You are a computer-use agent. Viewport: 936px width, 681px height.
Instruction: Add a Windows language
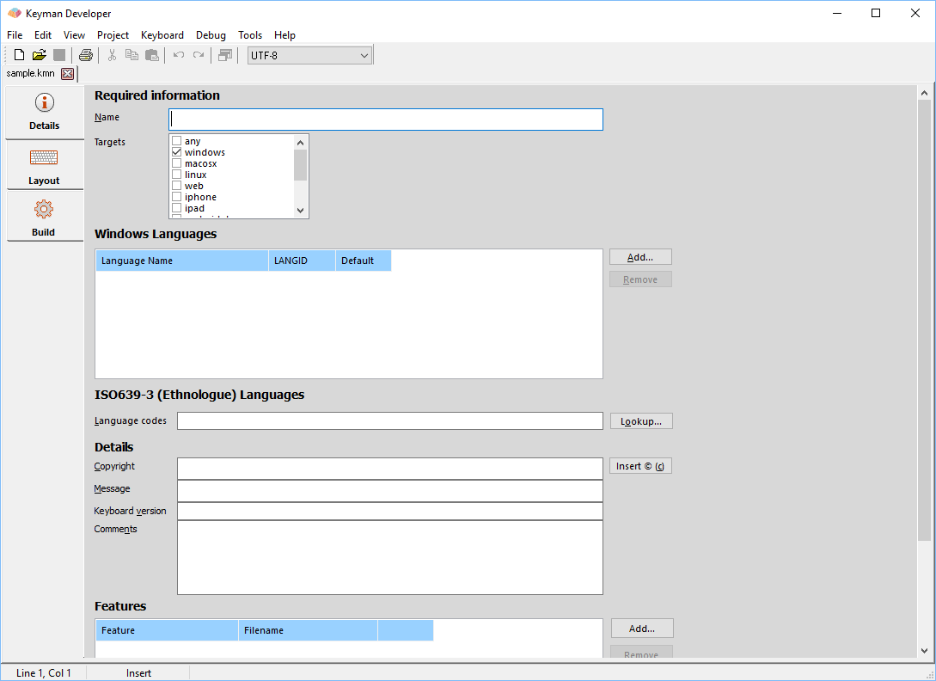640,257
